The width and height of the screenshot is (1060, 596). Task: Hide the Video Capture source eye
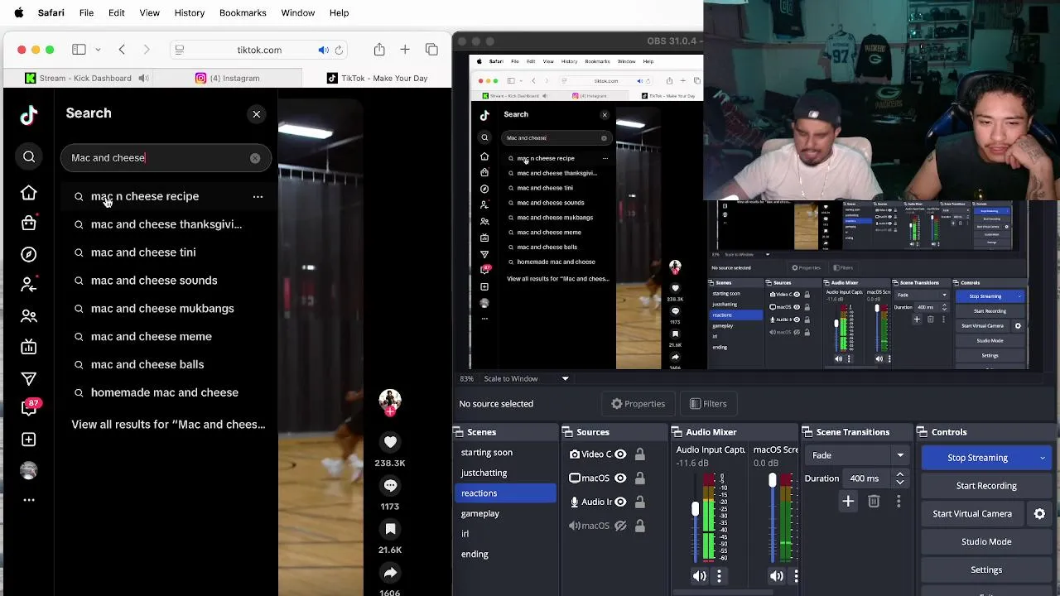point(620,454)
